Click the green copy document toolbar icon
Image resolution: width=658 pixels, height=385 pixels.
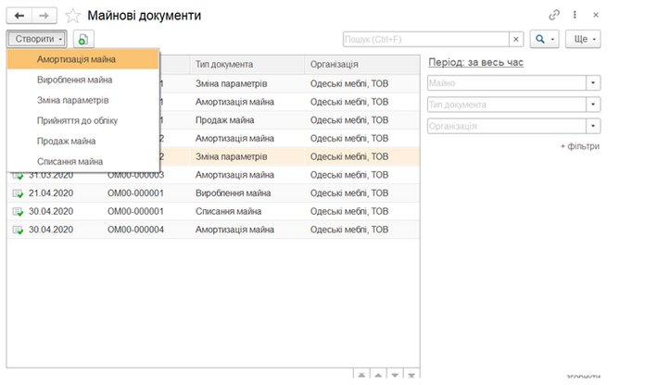pos(84,39)
